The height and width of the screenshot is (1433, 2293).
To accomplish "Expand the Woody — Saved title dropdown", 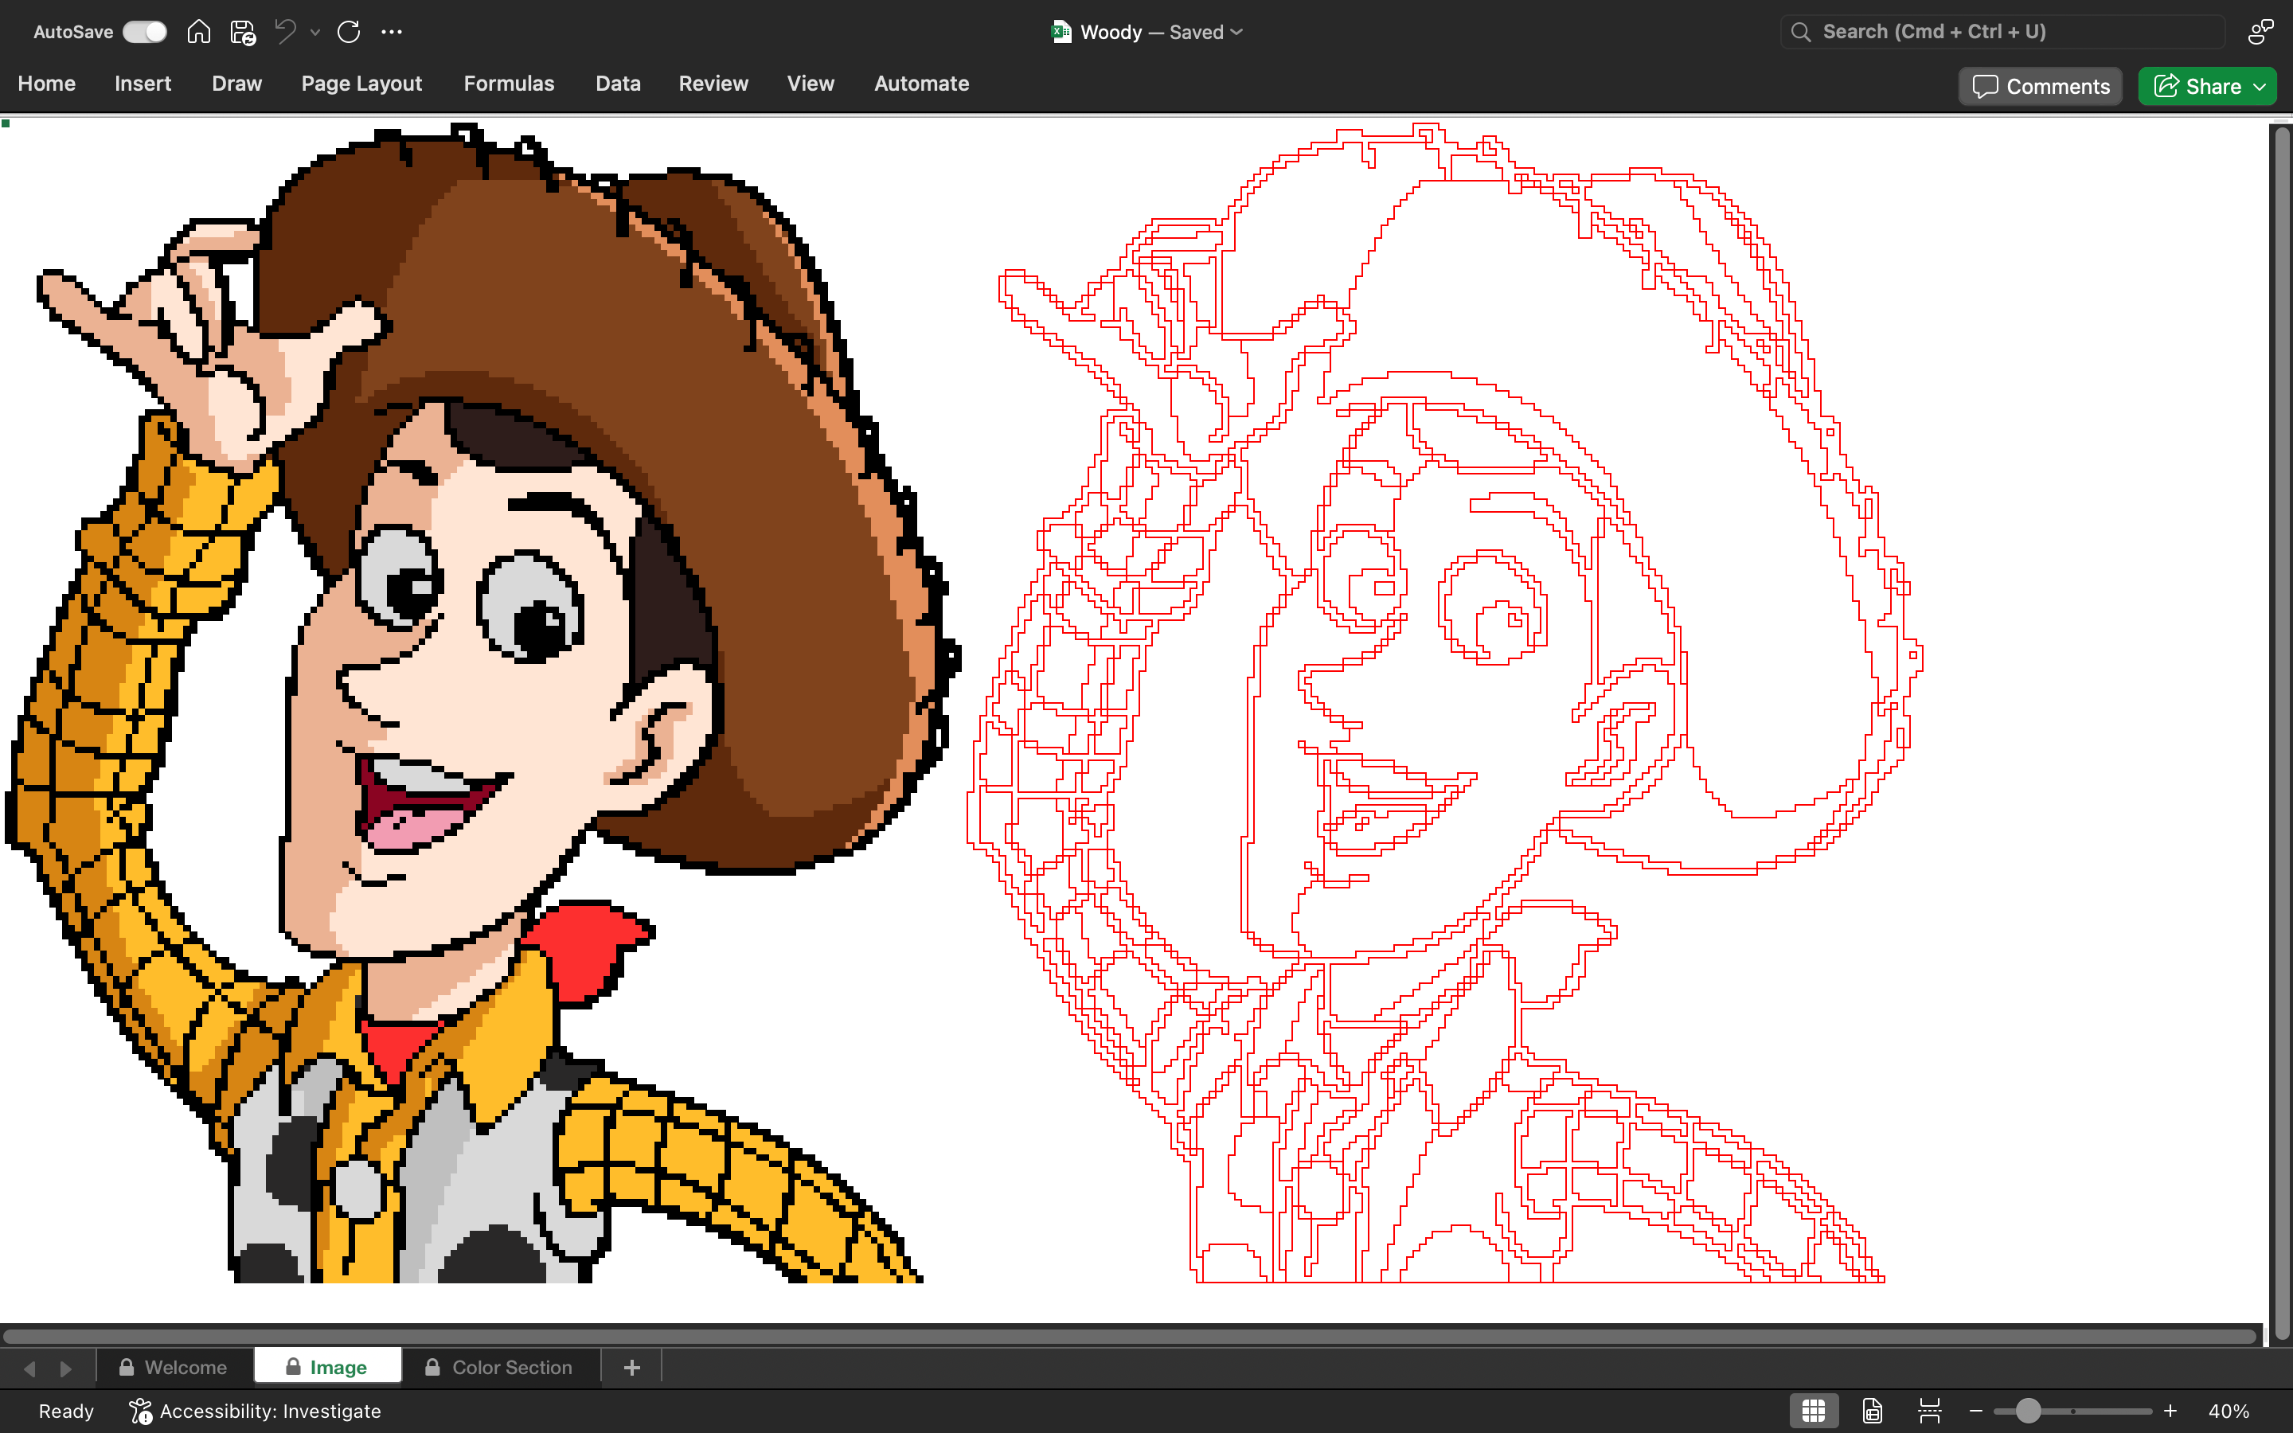I will coord(1236,32).
